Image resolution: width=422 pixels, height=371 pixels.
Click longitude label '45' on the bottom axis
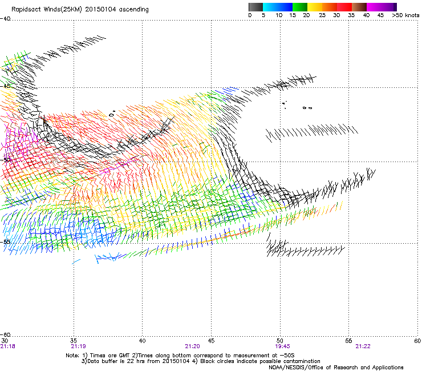pos(211,341)
